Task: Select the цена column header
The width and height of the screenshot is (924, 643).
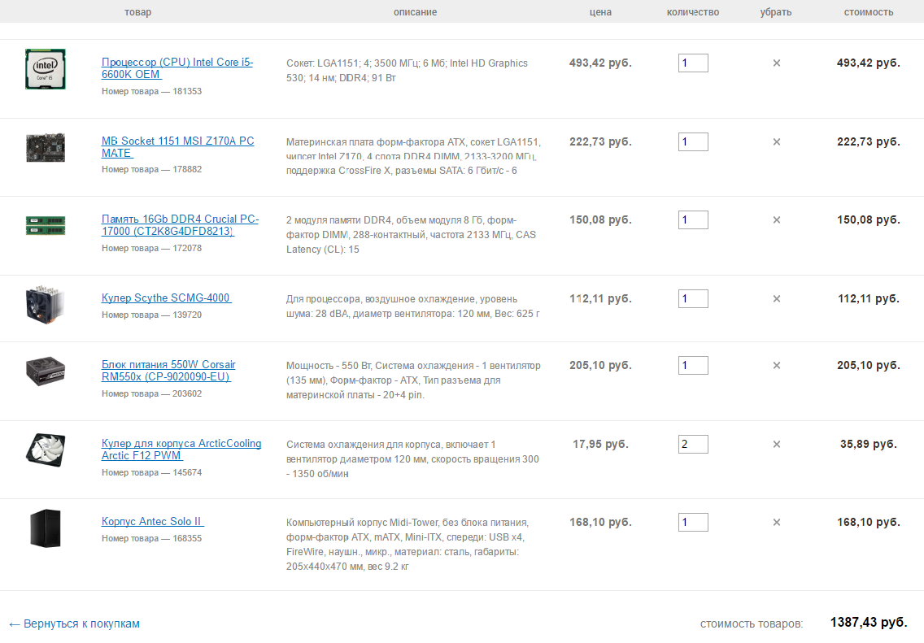Action: pyautogui.click(x=600, y=11)
